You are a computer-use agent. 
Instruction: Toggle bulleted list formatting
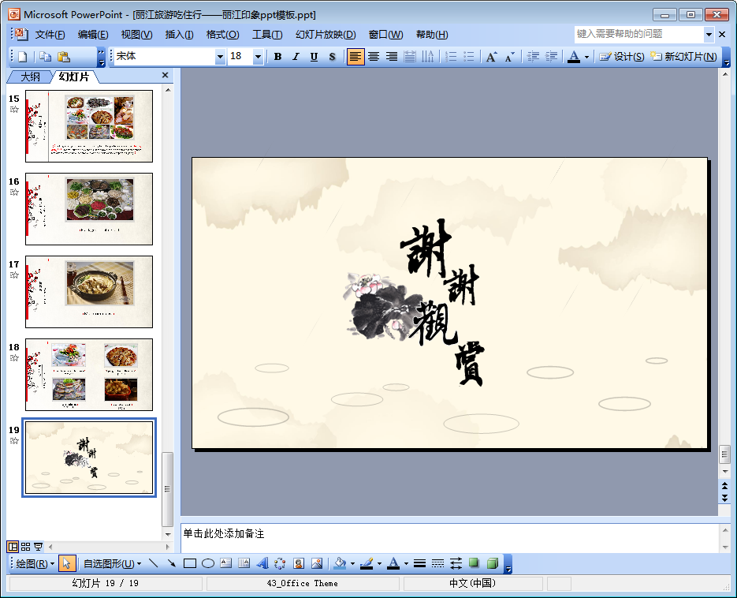(469, 57)
